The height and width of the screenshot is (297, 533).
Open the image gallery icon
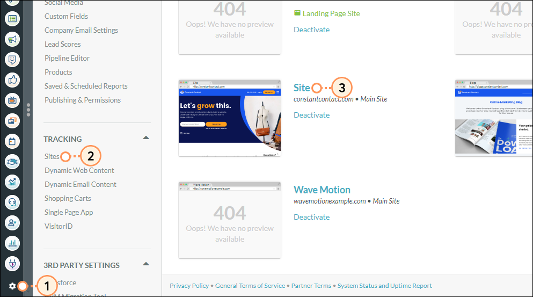tap(12, 121)
